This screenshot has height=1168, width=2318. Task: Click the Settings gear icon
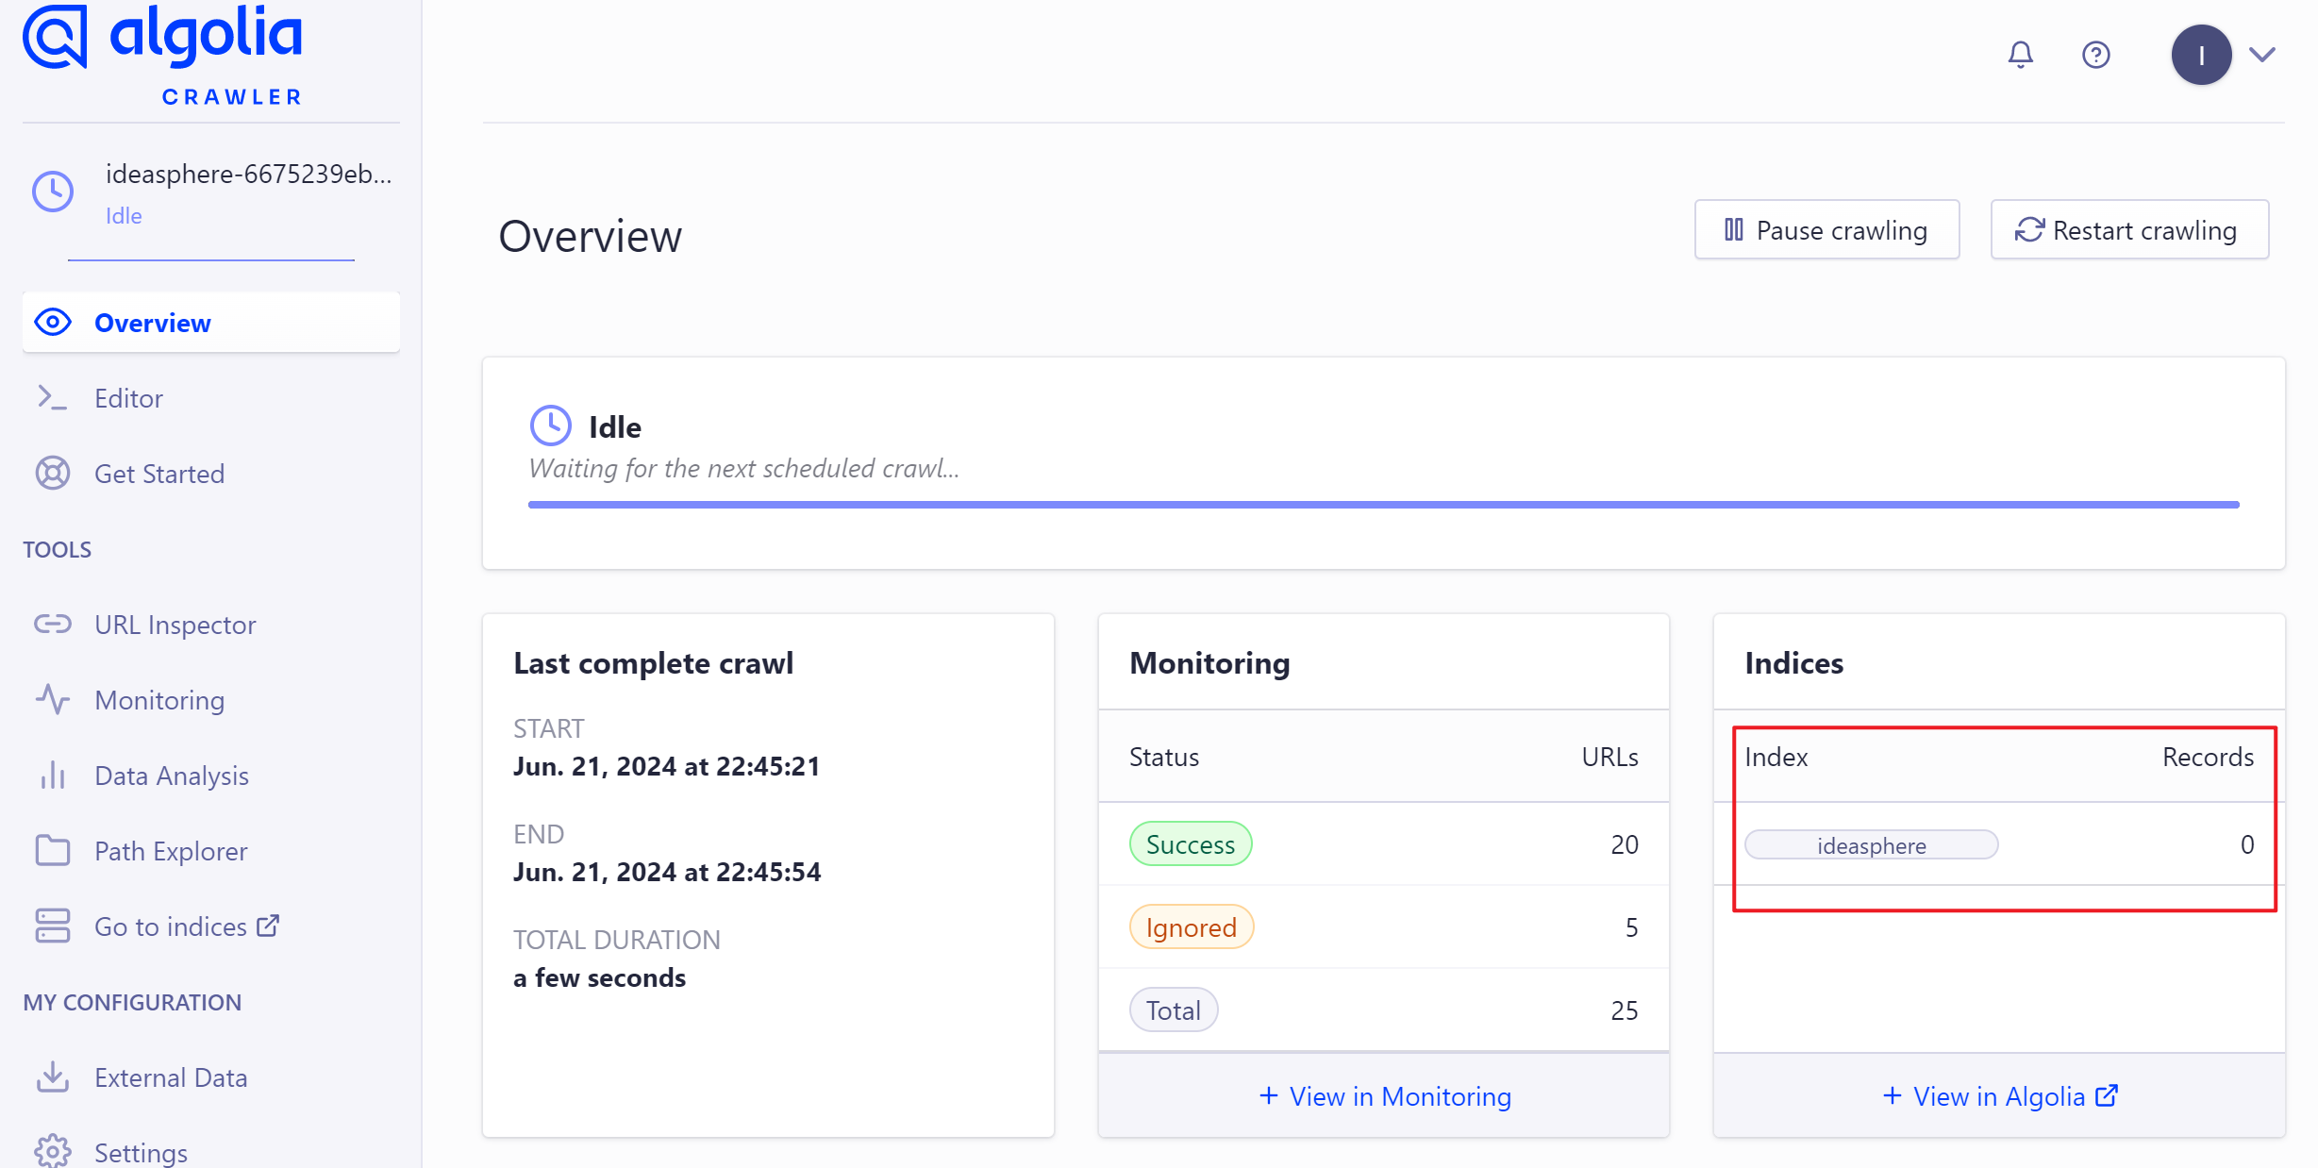pyautogui.click(x=53, y=1151)
